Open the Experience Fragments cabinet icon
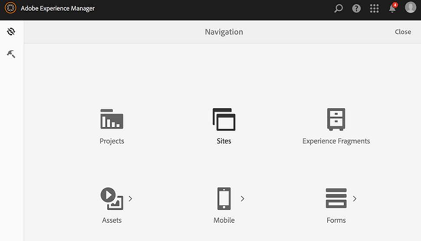The height and width of the screenshot is (241, 421). coord(336,119)
